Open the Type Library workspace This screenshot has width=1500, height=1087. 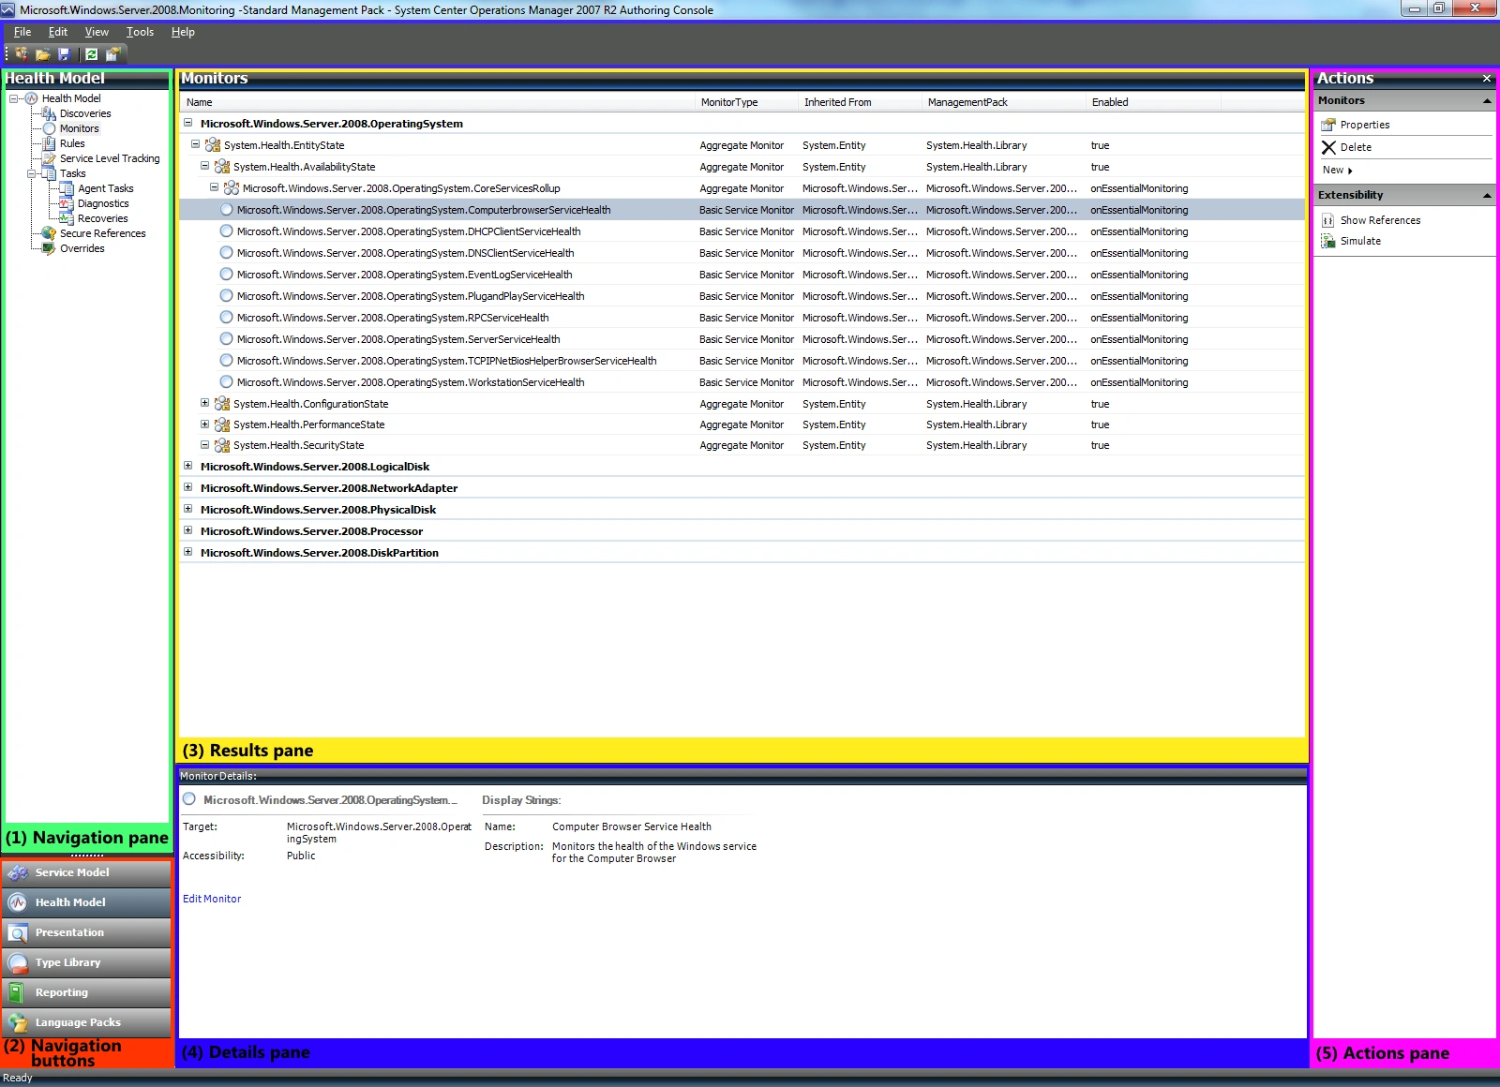coord(67,962)
